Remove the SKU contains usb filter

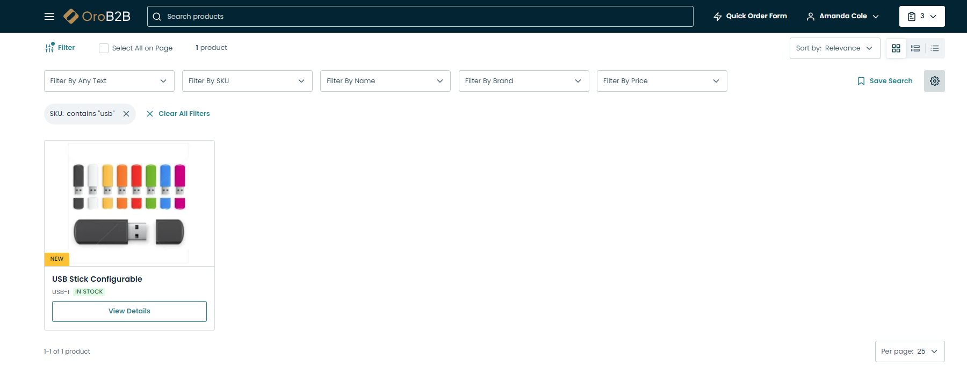(126, 114)
